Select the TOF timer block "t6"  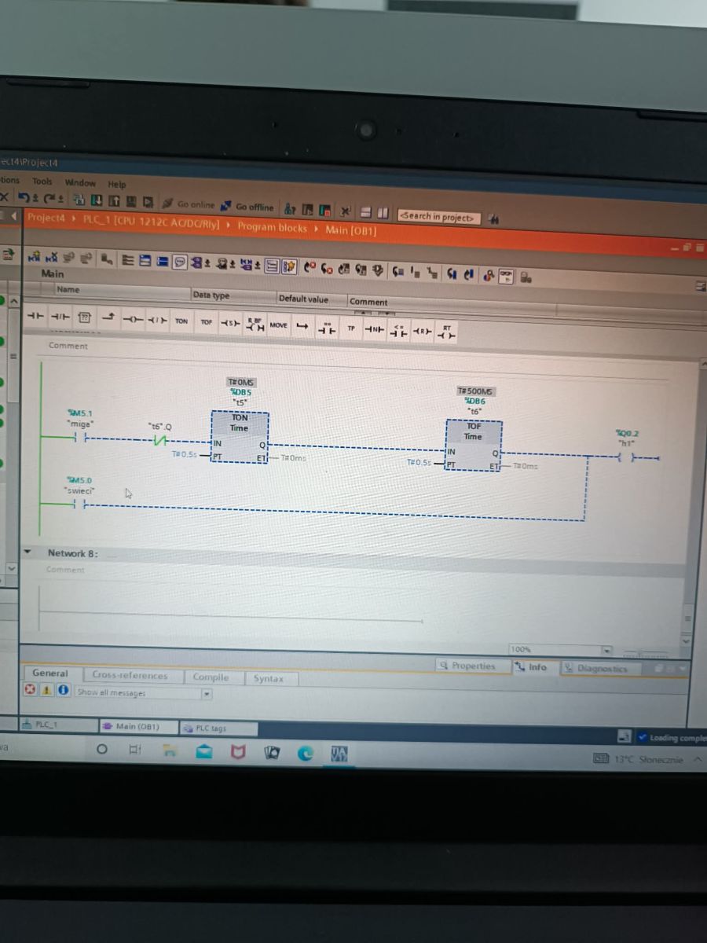click(473, 445)
